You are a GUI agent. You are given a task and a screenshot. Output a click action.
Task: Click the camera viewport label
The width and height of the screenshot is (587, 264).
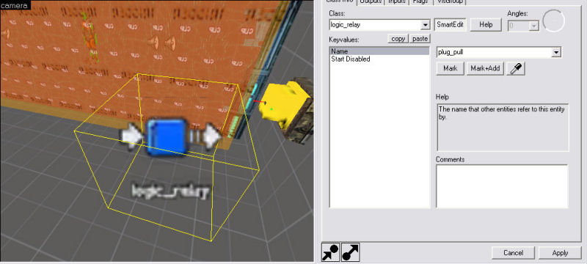[x=14, y=5]
